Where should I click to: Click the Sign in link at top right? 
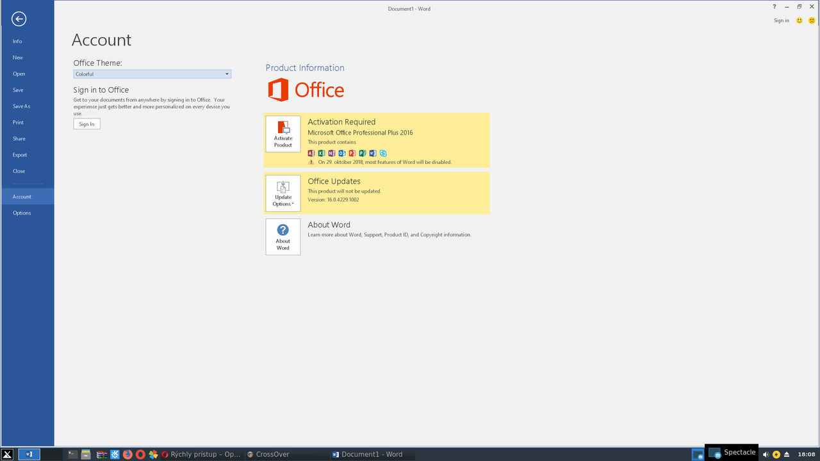click(782, 20)
